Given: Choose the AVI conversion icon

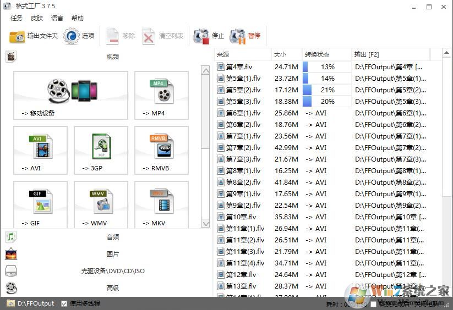Looking at the screenshot, I should click(x=40, y=151).
